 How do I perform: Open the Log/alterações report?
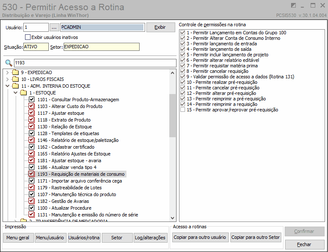151,238
